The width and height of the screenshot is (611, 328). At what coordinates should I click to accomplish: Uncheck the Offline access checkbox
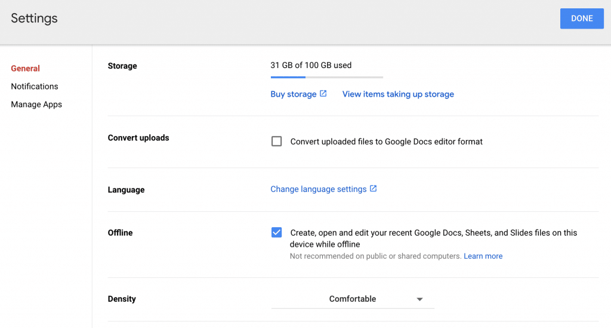coord(276,233)
